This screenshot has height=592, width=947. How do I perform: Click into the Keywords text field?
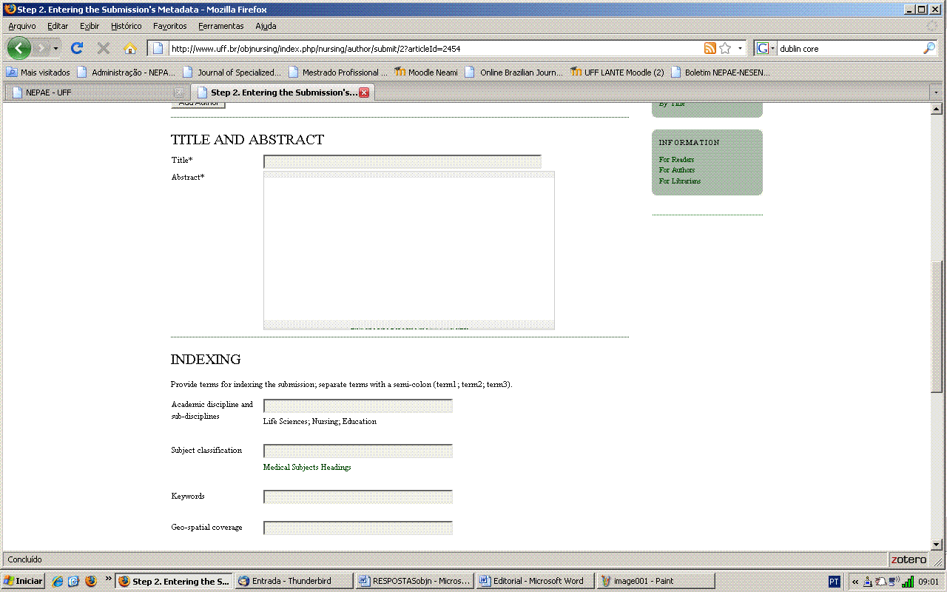(357, 497)
